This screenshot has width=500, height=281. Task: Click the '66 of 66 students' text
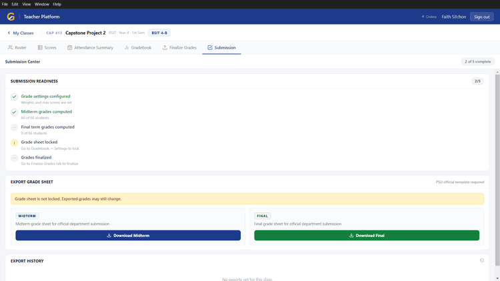pos(35,118)
